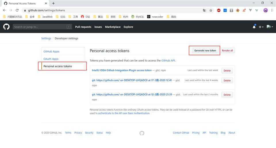The image size is (276, 148).
Task: Open Explore in the header
Action: tap(128, 27)
